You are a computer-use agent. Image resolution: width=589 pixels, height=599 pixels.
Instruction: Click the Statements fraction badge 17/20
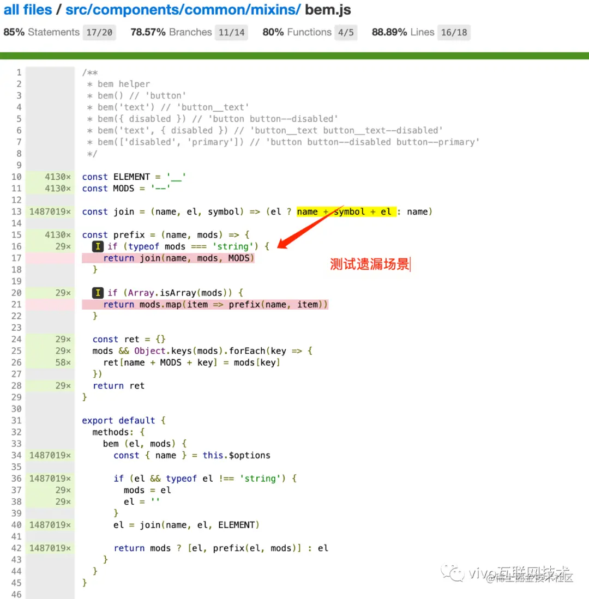coord(99,33)
